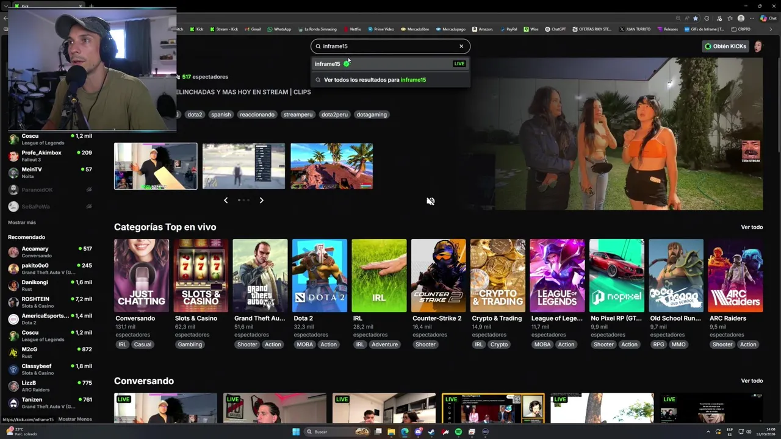Open Microsoft Edge from taskbar
781x439 pixels.
coord(405,432)
